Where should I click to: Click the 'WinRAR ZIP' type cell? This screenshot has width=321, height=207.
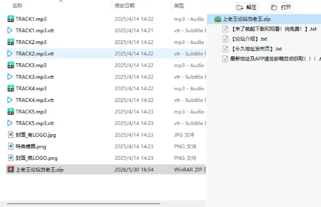[x=190, y=170]
